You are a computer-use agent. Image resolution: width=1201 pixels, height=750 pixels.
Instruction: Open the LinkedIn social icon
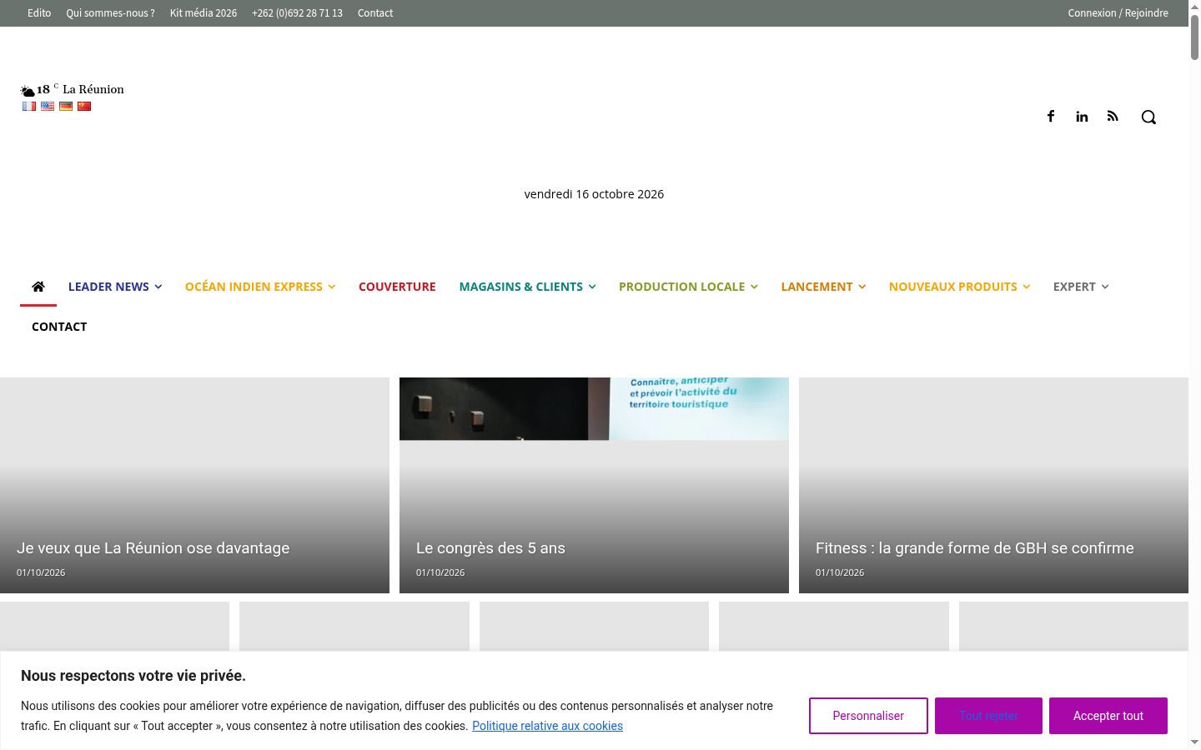pyautogui.click(x=1082, y=117)
